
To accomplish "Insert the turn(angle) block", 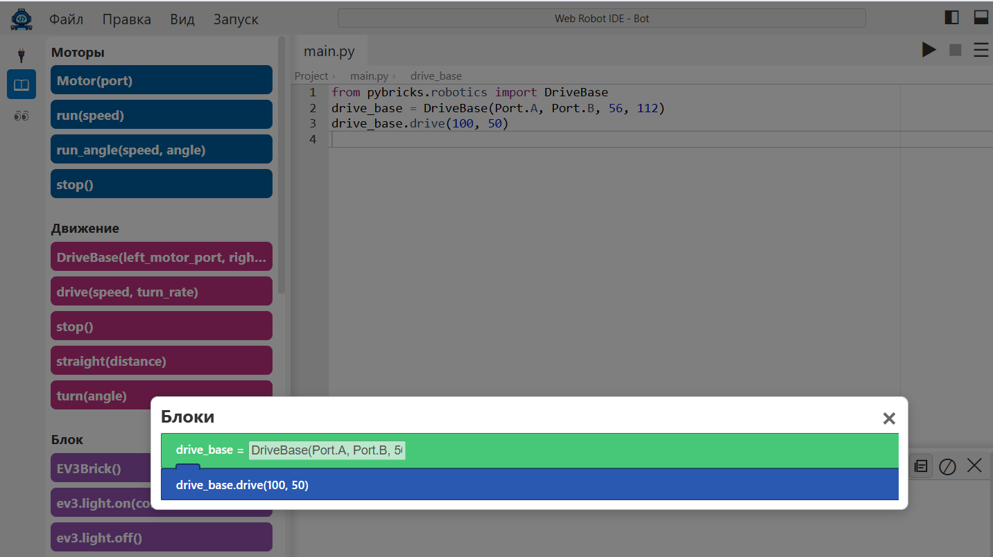I will [162, 396].
